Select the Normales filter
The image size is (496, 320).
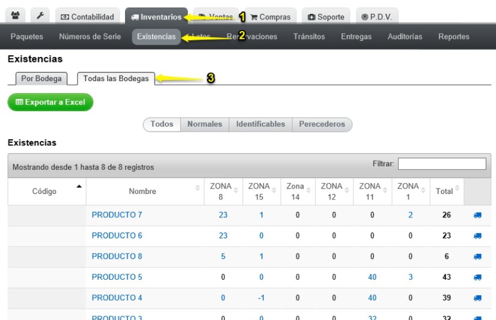(x=204, y=124)
